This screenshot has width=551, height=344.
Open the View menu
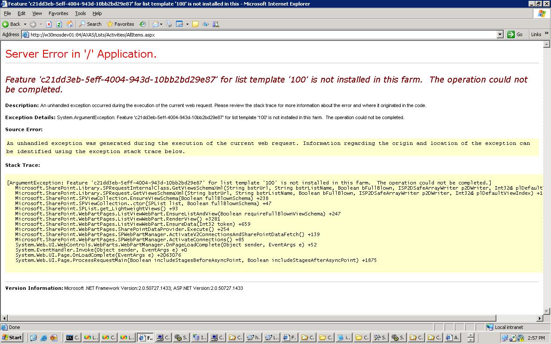click(x=37, y=13)
